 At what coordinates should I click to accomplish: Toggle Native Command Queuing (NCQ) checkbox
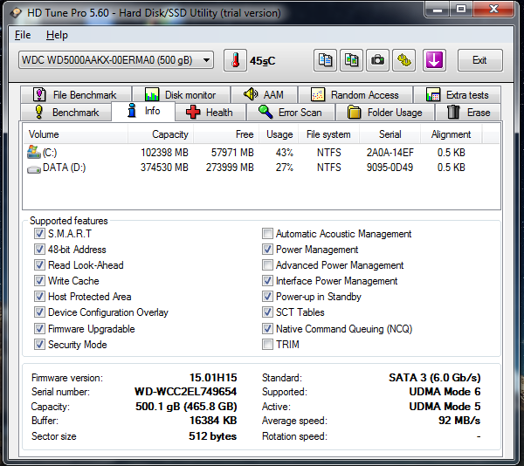point(267,329)
